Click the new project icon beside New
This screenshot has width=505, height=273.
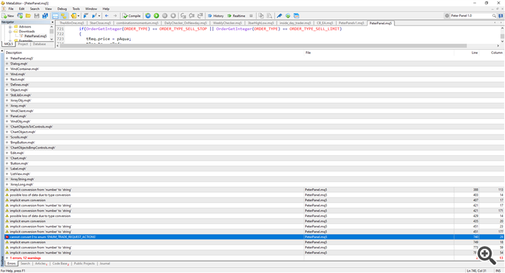coord(20,15)
